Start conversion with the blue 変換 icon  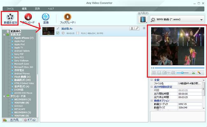point(46,17)
